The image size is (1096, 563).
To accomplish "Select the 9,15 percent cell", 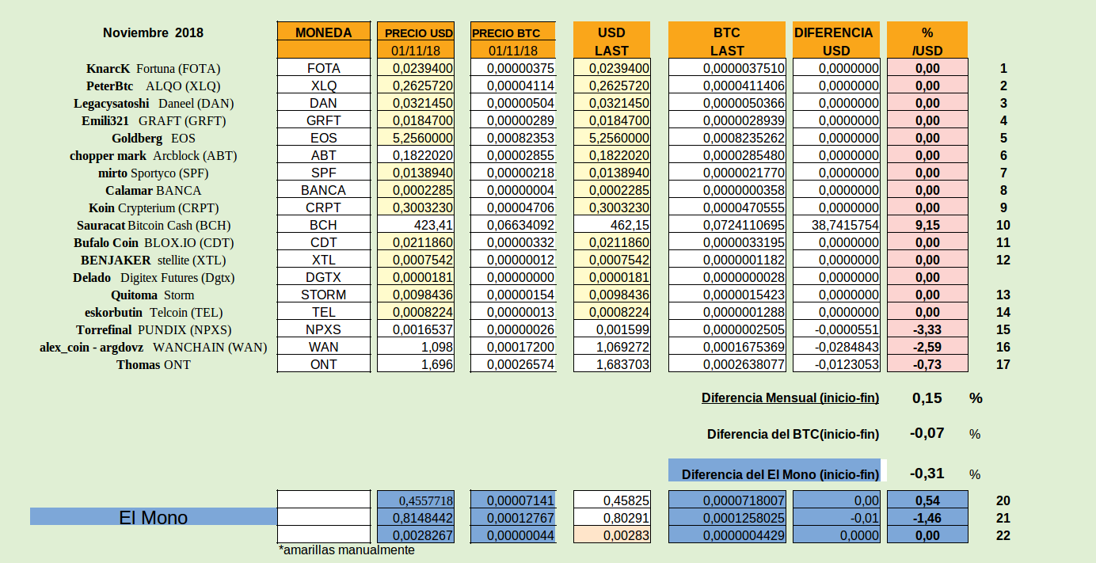I will click(x=927, y=225).
